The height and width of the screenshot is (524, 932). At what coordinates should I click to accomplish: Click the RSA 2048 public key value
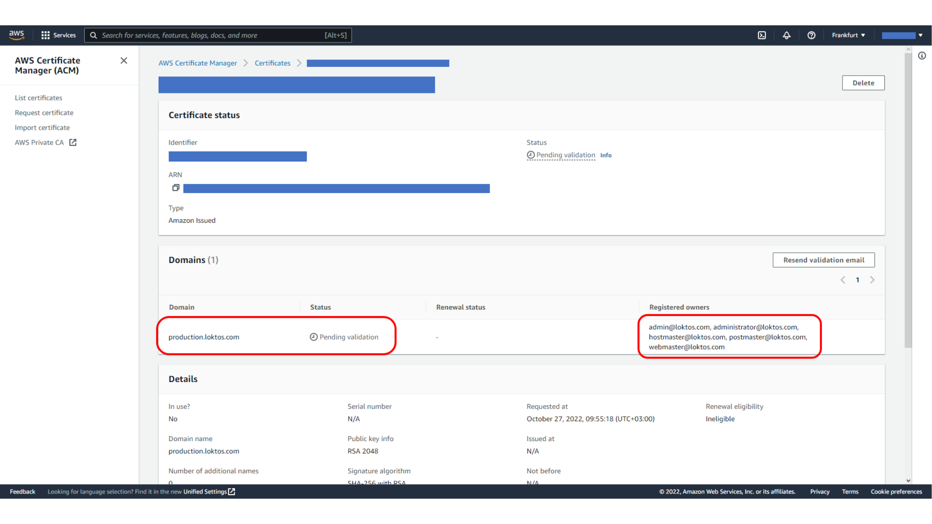pyautogui.click(x=363, y=451)
